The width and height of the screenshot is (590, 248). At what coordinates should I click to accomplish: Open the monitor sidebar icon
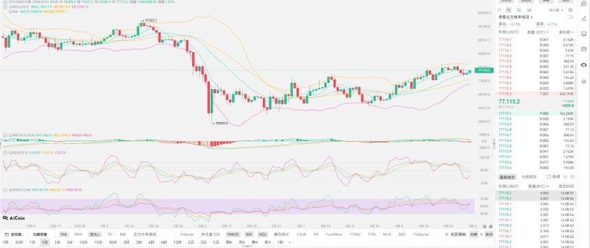coord(584,34)
